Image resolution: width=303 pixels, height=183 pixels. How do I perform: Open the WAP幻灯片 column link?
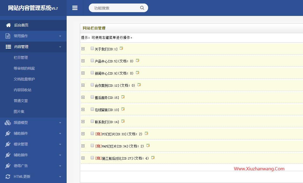pyautogui.click(x=109, y=146)
